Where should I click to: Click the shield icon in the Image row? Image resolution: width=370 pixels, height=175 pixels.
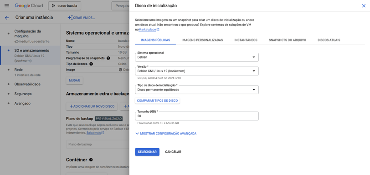tap(120, 70)
